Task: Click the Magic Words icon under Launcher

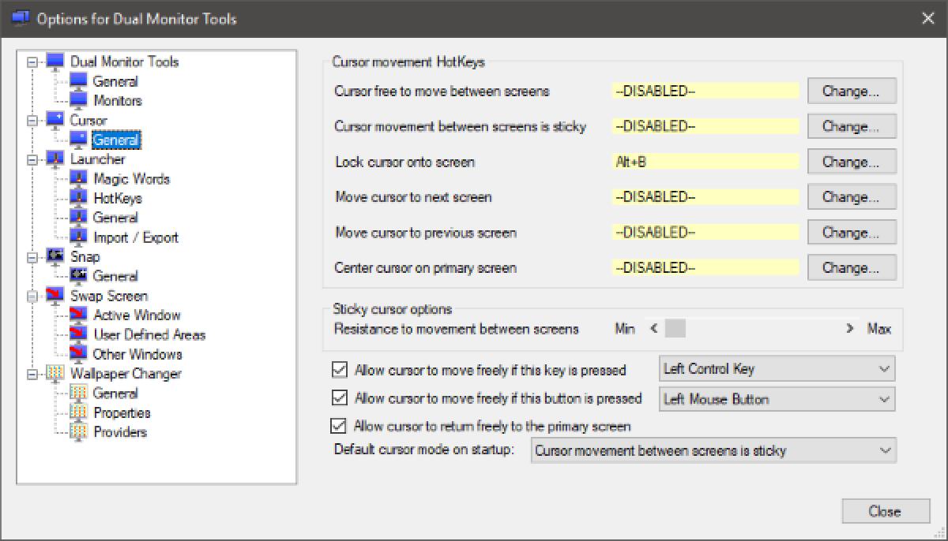Action: click(x=81, y=178)
